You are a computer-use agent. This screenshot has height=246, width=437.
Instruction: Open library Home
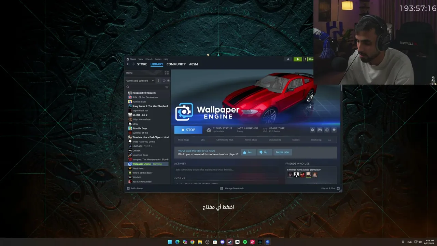coord(144,73)
